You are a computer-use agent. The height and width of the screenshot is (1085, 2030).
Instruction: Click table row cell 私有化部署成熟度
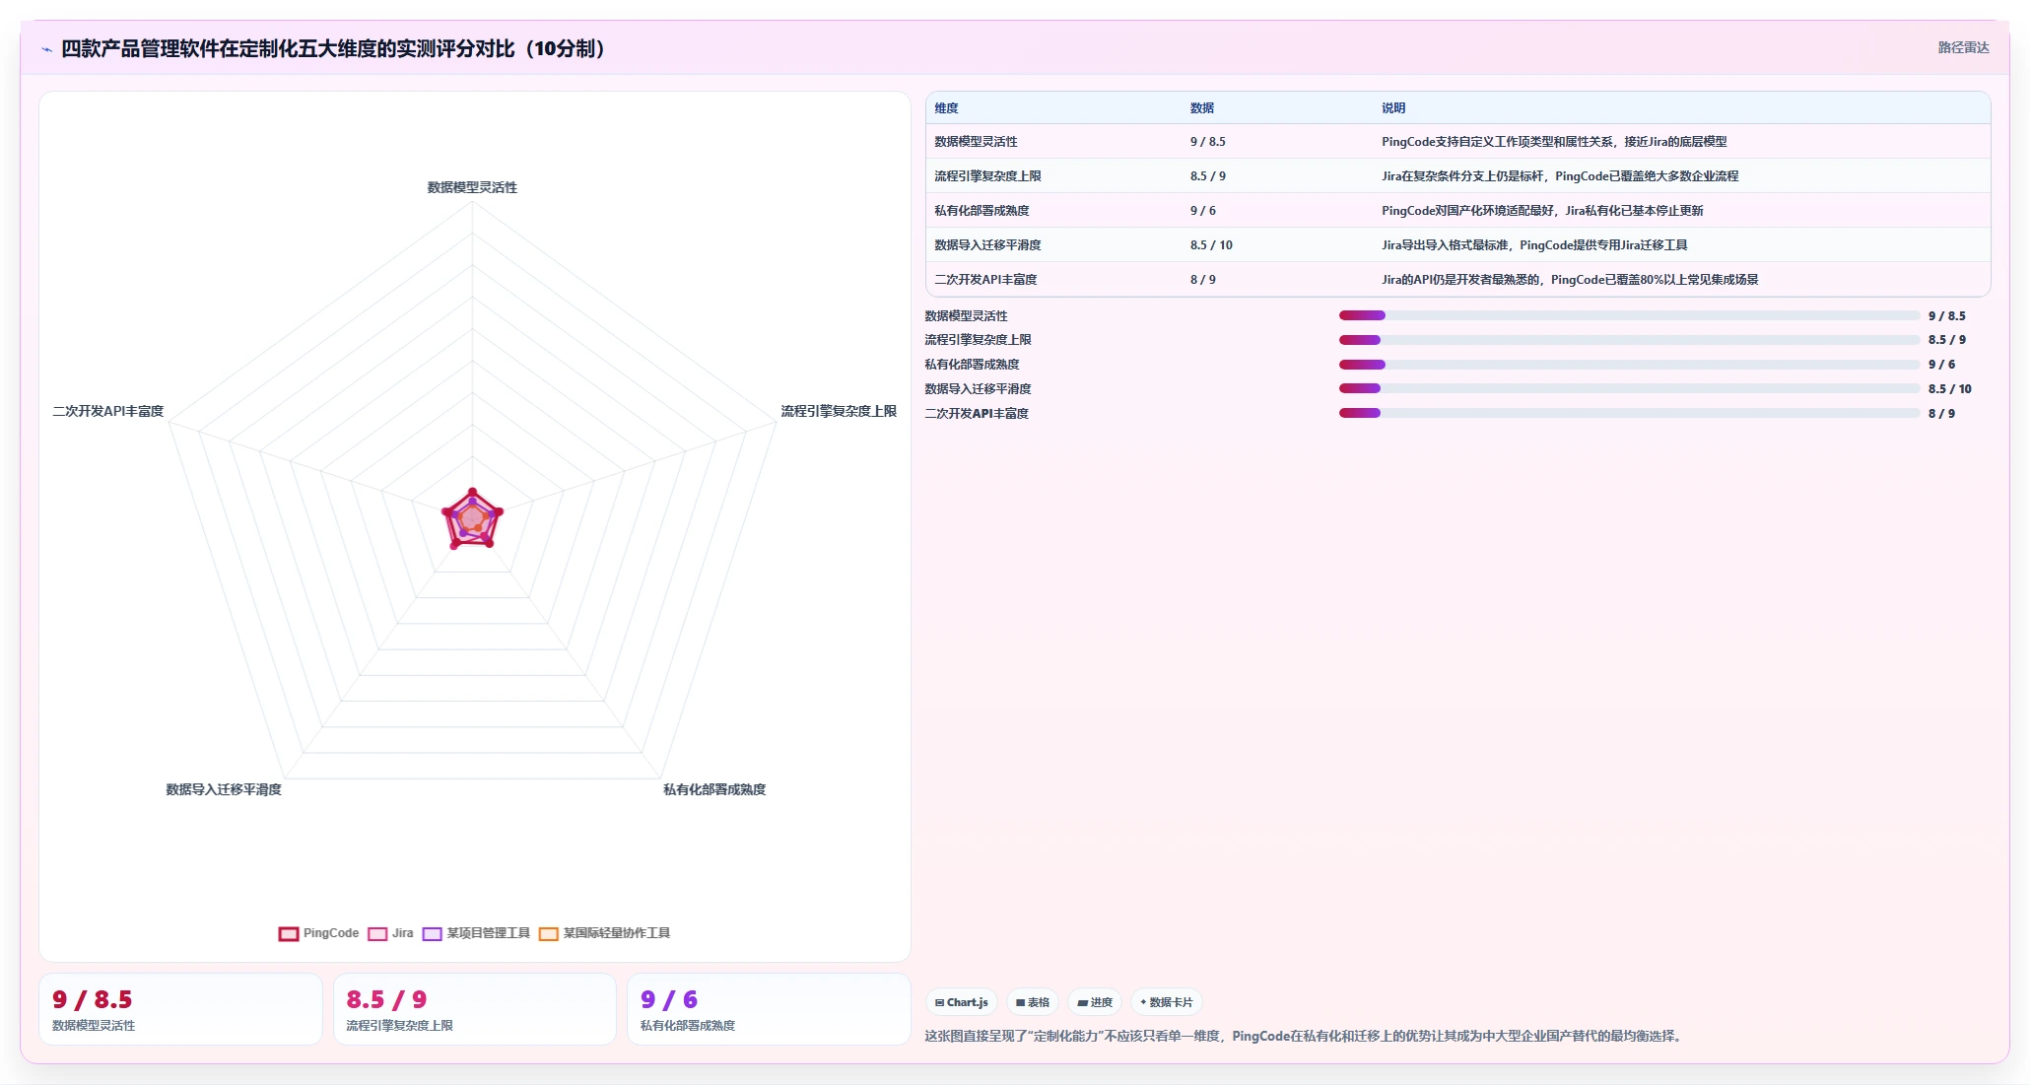[981, 211]
